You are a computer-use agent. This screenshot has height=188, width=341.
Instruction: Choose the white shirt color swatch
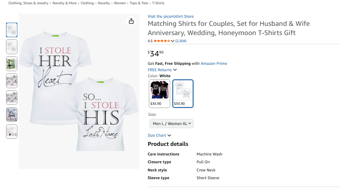click(183, 93)
